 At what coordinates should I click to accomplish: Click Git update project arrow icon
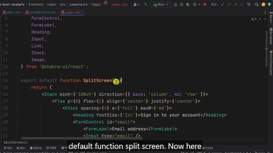click(222, 5)
